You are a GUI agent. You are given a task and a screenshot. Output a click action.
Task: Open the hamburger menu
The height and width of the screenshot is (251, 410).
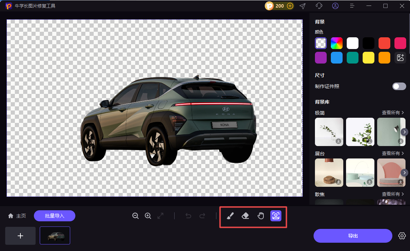352,6
